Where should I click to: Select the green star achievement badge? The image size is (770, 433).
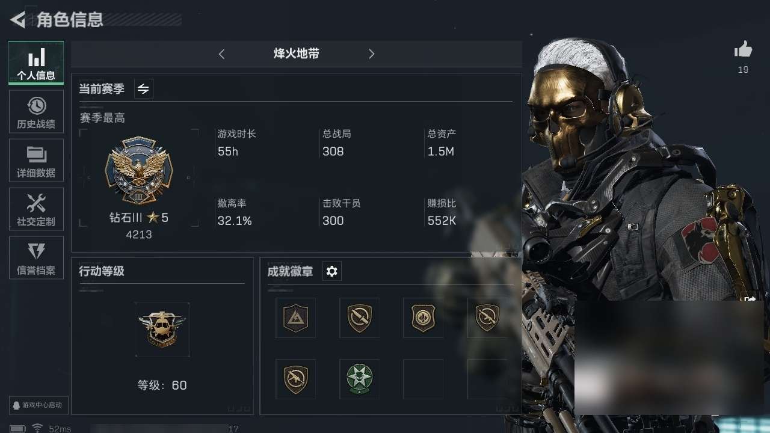tap(359, 379)
